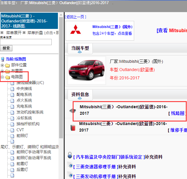Click the 查看 Mitsubishi link on right
The height and width of the screenshot is (179, 187).
172,30
